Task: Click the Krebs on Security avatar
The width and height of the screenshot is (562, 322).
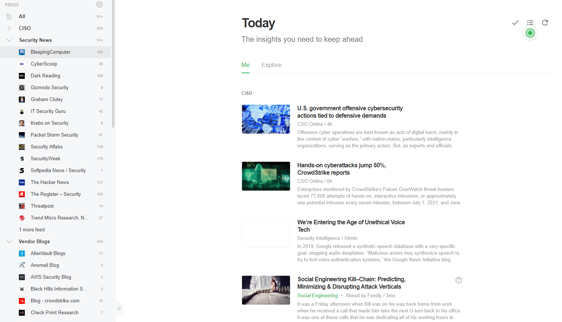Action: (x=22, y=123)
